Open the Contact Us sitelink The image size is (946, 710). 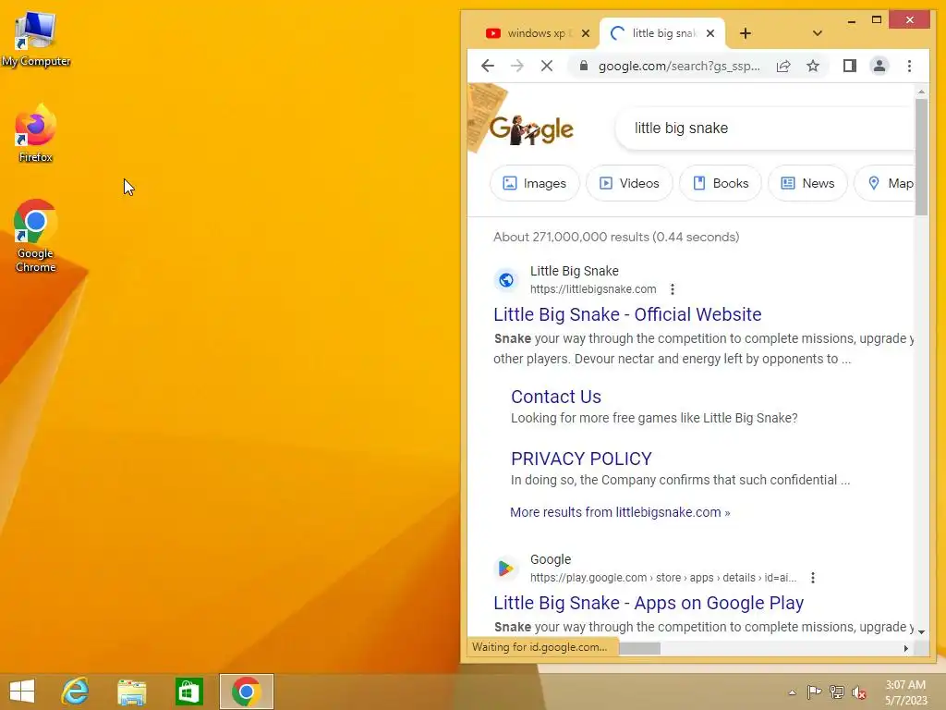555,397
